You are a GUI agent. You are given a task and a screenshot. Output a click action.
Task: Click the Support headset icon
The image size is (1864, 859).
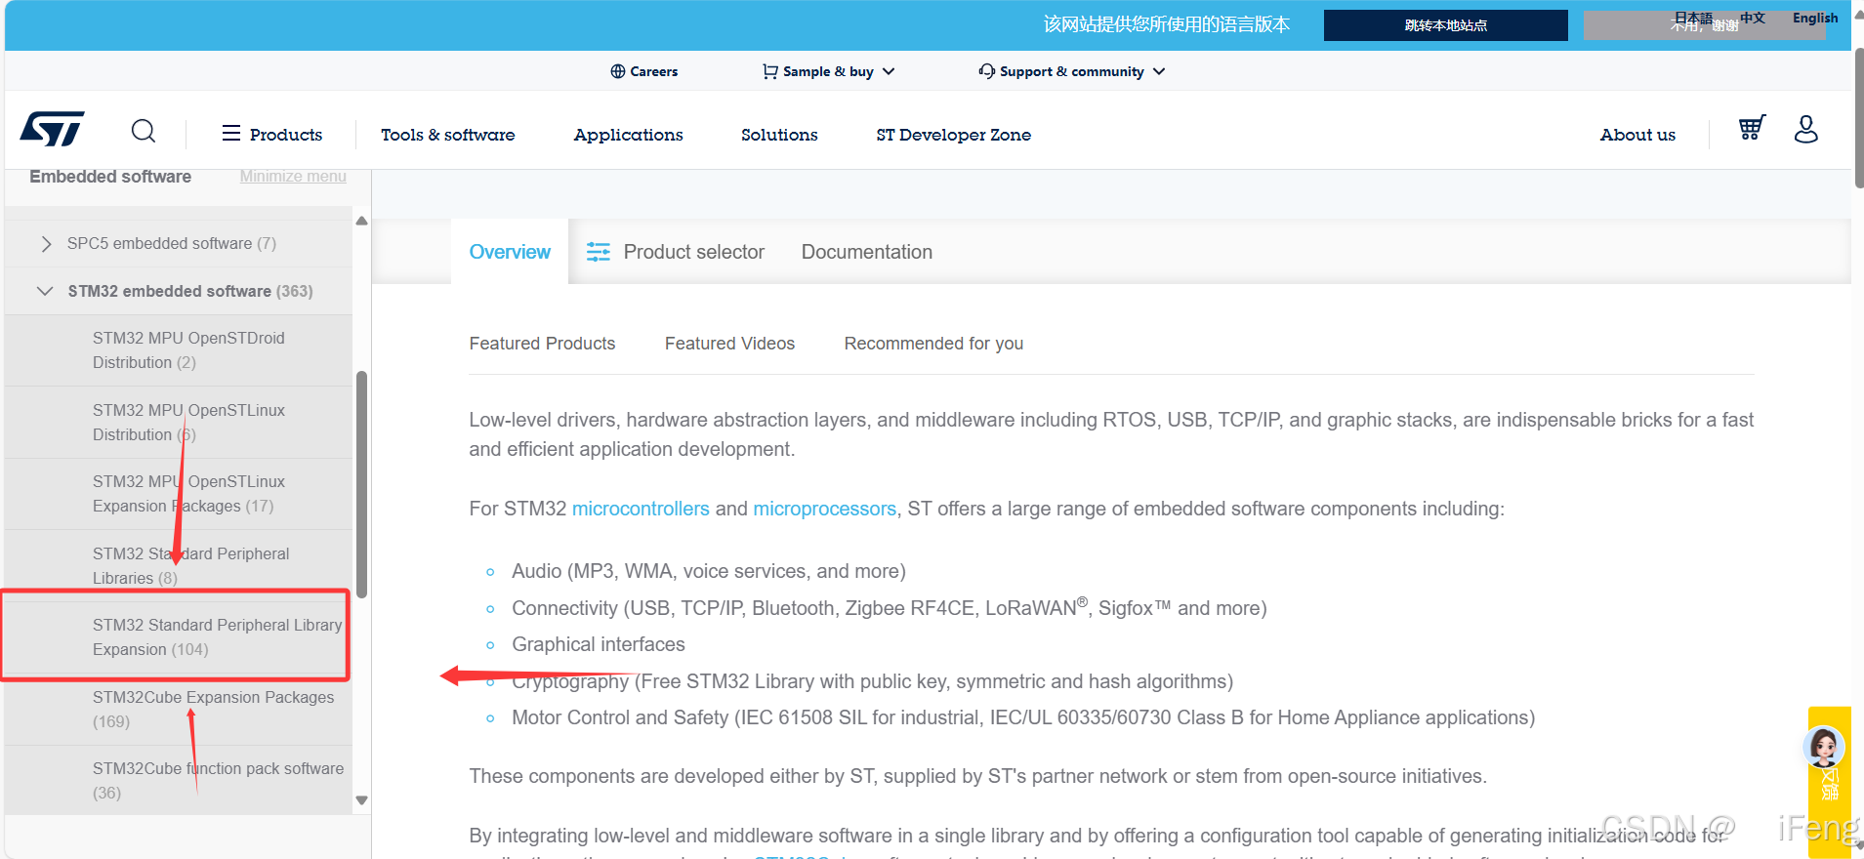pos(987,71)
